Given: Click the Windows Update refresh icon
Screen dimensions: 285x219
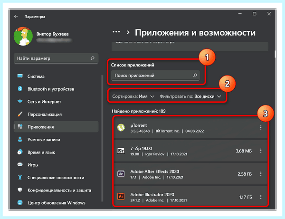Looking at the screenshot, I should (20, 202).
